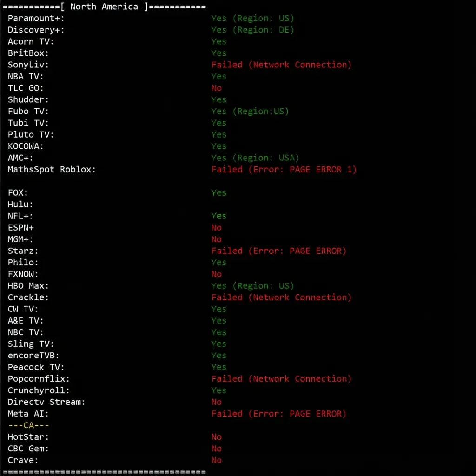This screenshot has height=476, width=476.
Task: Click the 'BritBox:' label
Action: click(x=28, y=53)
